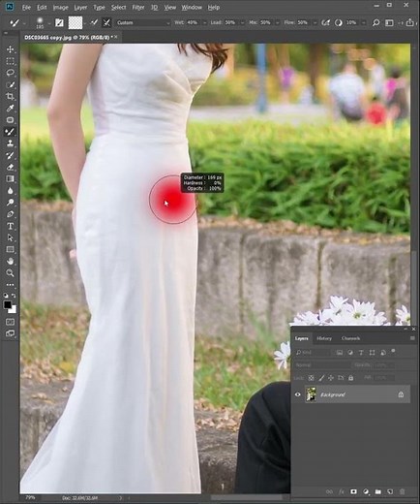Open the Load 50% dropdown
Image resolution: width=420 pixels, height=504 pixels.
tap(242, 23)
